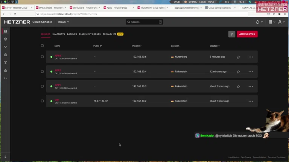Open the Legal Notice footer link
Image resolution: width=289 pixels, height=162 pixels.
(x=233, y=157)
